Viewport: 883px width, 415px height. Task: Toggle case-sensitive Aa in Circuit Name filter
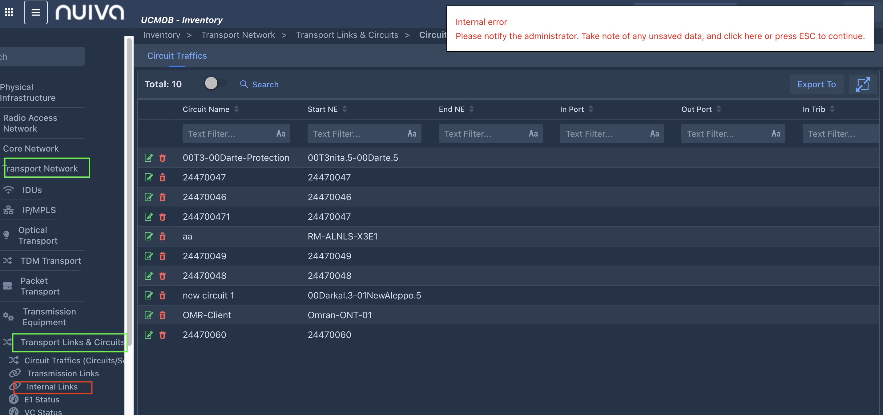click(x=281, y=134)
